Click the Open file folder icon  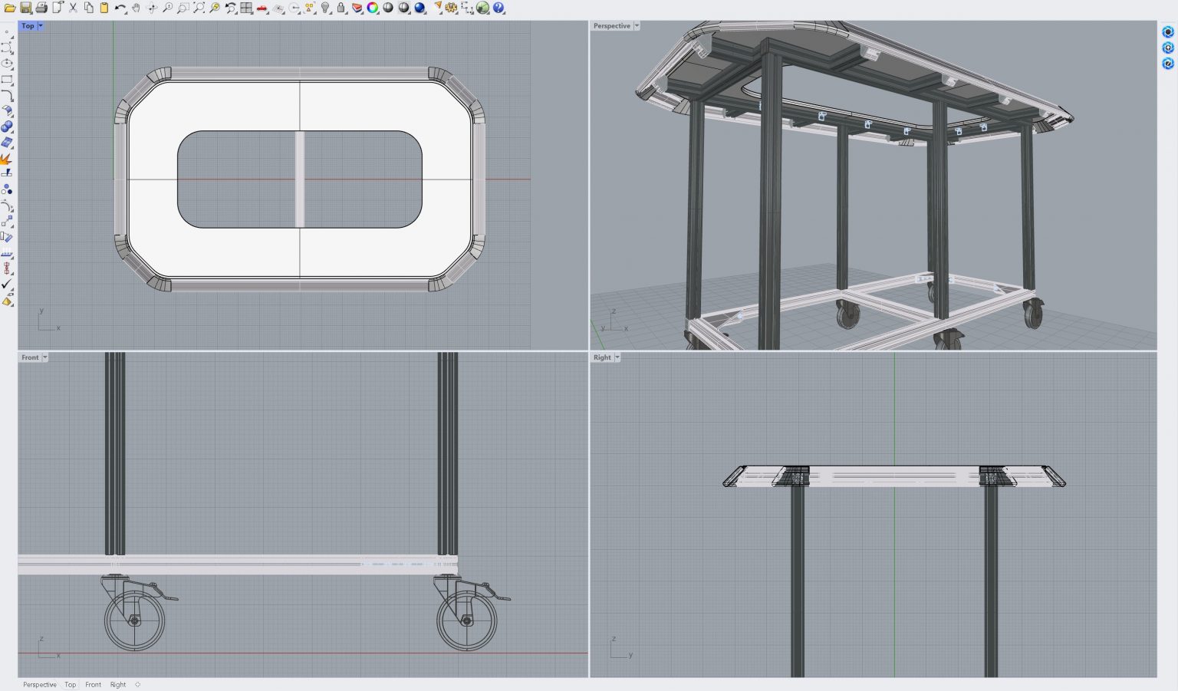click(10, 8)
